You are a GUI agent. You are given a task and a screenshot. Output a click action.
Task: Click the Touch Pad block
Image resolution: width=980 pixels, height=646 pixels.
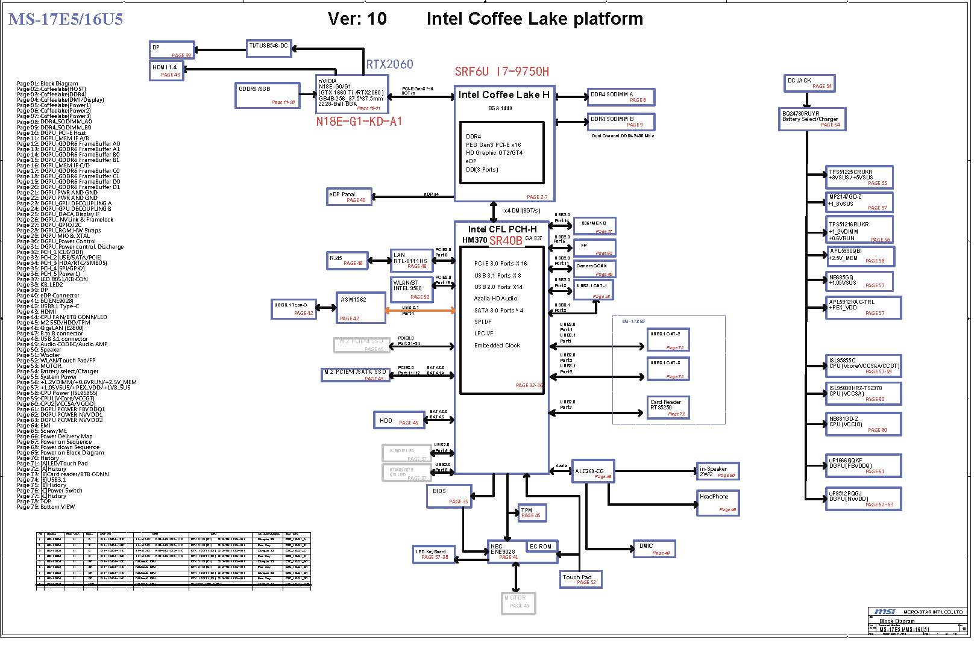click(580, 579)
